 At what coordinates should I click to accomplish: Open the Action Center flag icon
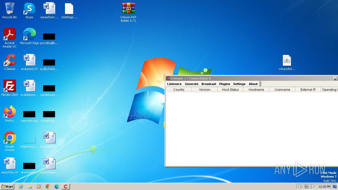click(x=313, y=187)
